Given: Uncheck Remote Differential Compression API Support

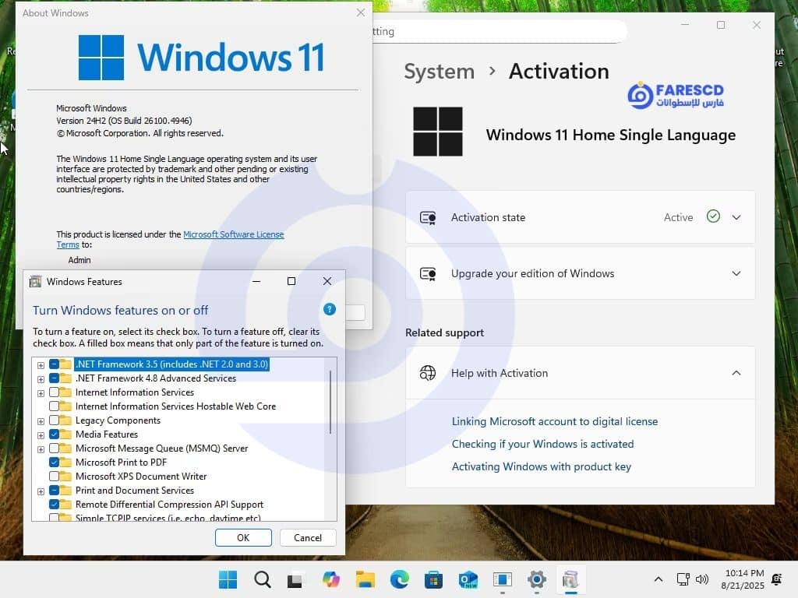Looking at the screenshot, I should coord(54,505).
